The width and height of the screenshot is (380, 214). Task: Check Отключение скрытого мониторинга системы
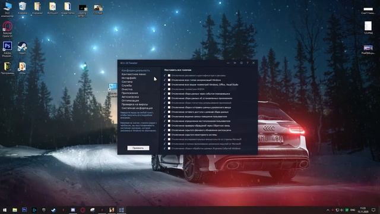click(169, 135)
